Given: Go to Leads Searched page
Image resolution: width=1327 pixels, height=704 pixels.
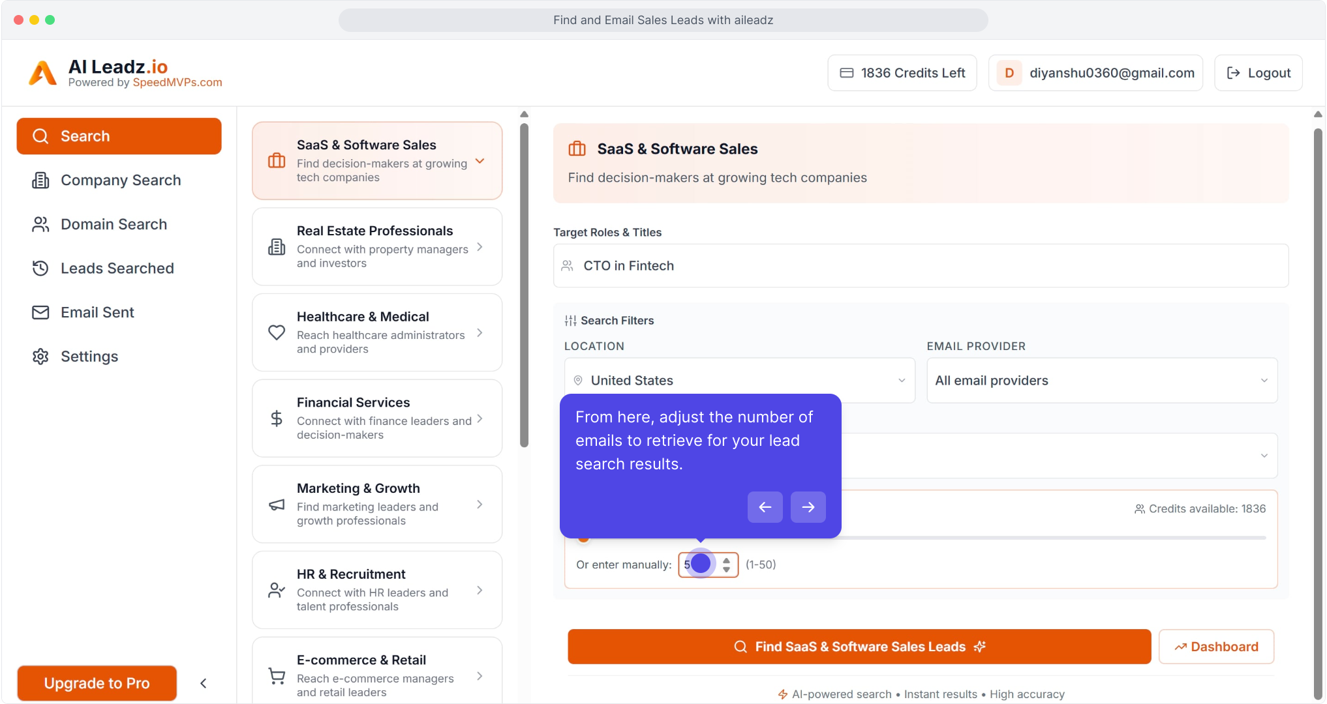Looking at the screenshot, I should (x=117, y=268).
